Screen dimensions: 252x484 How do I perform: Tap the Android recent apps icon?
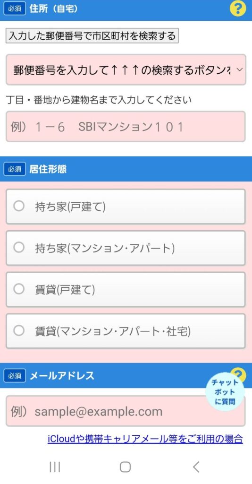click(55, 467)
